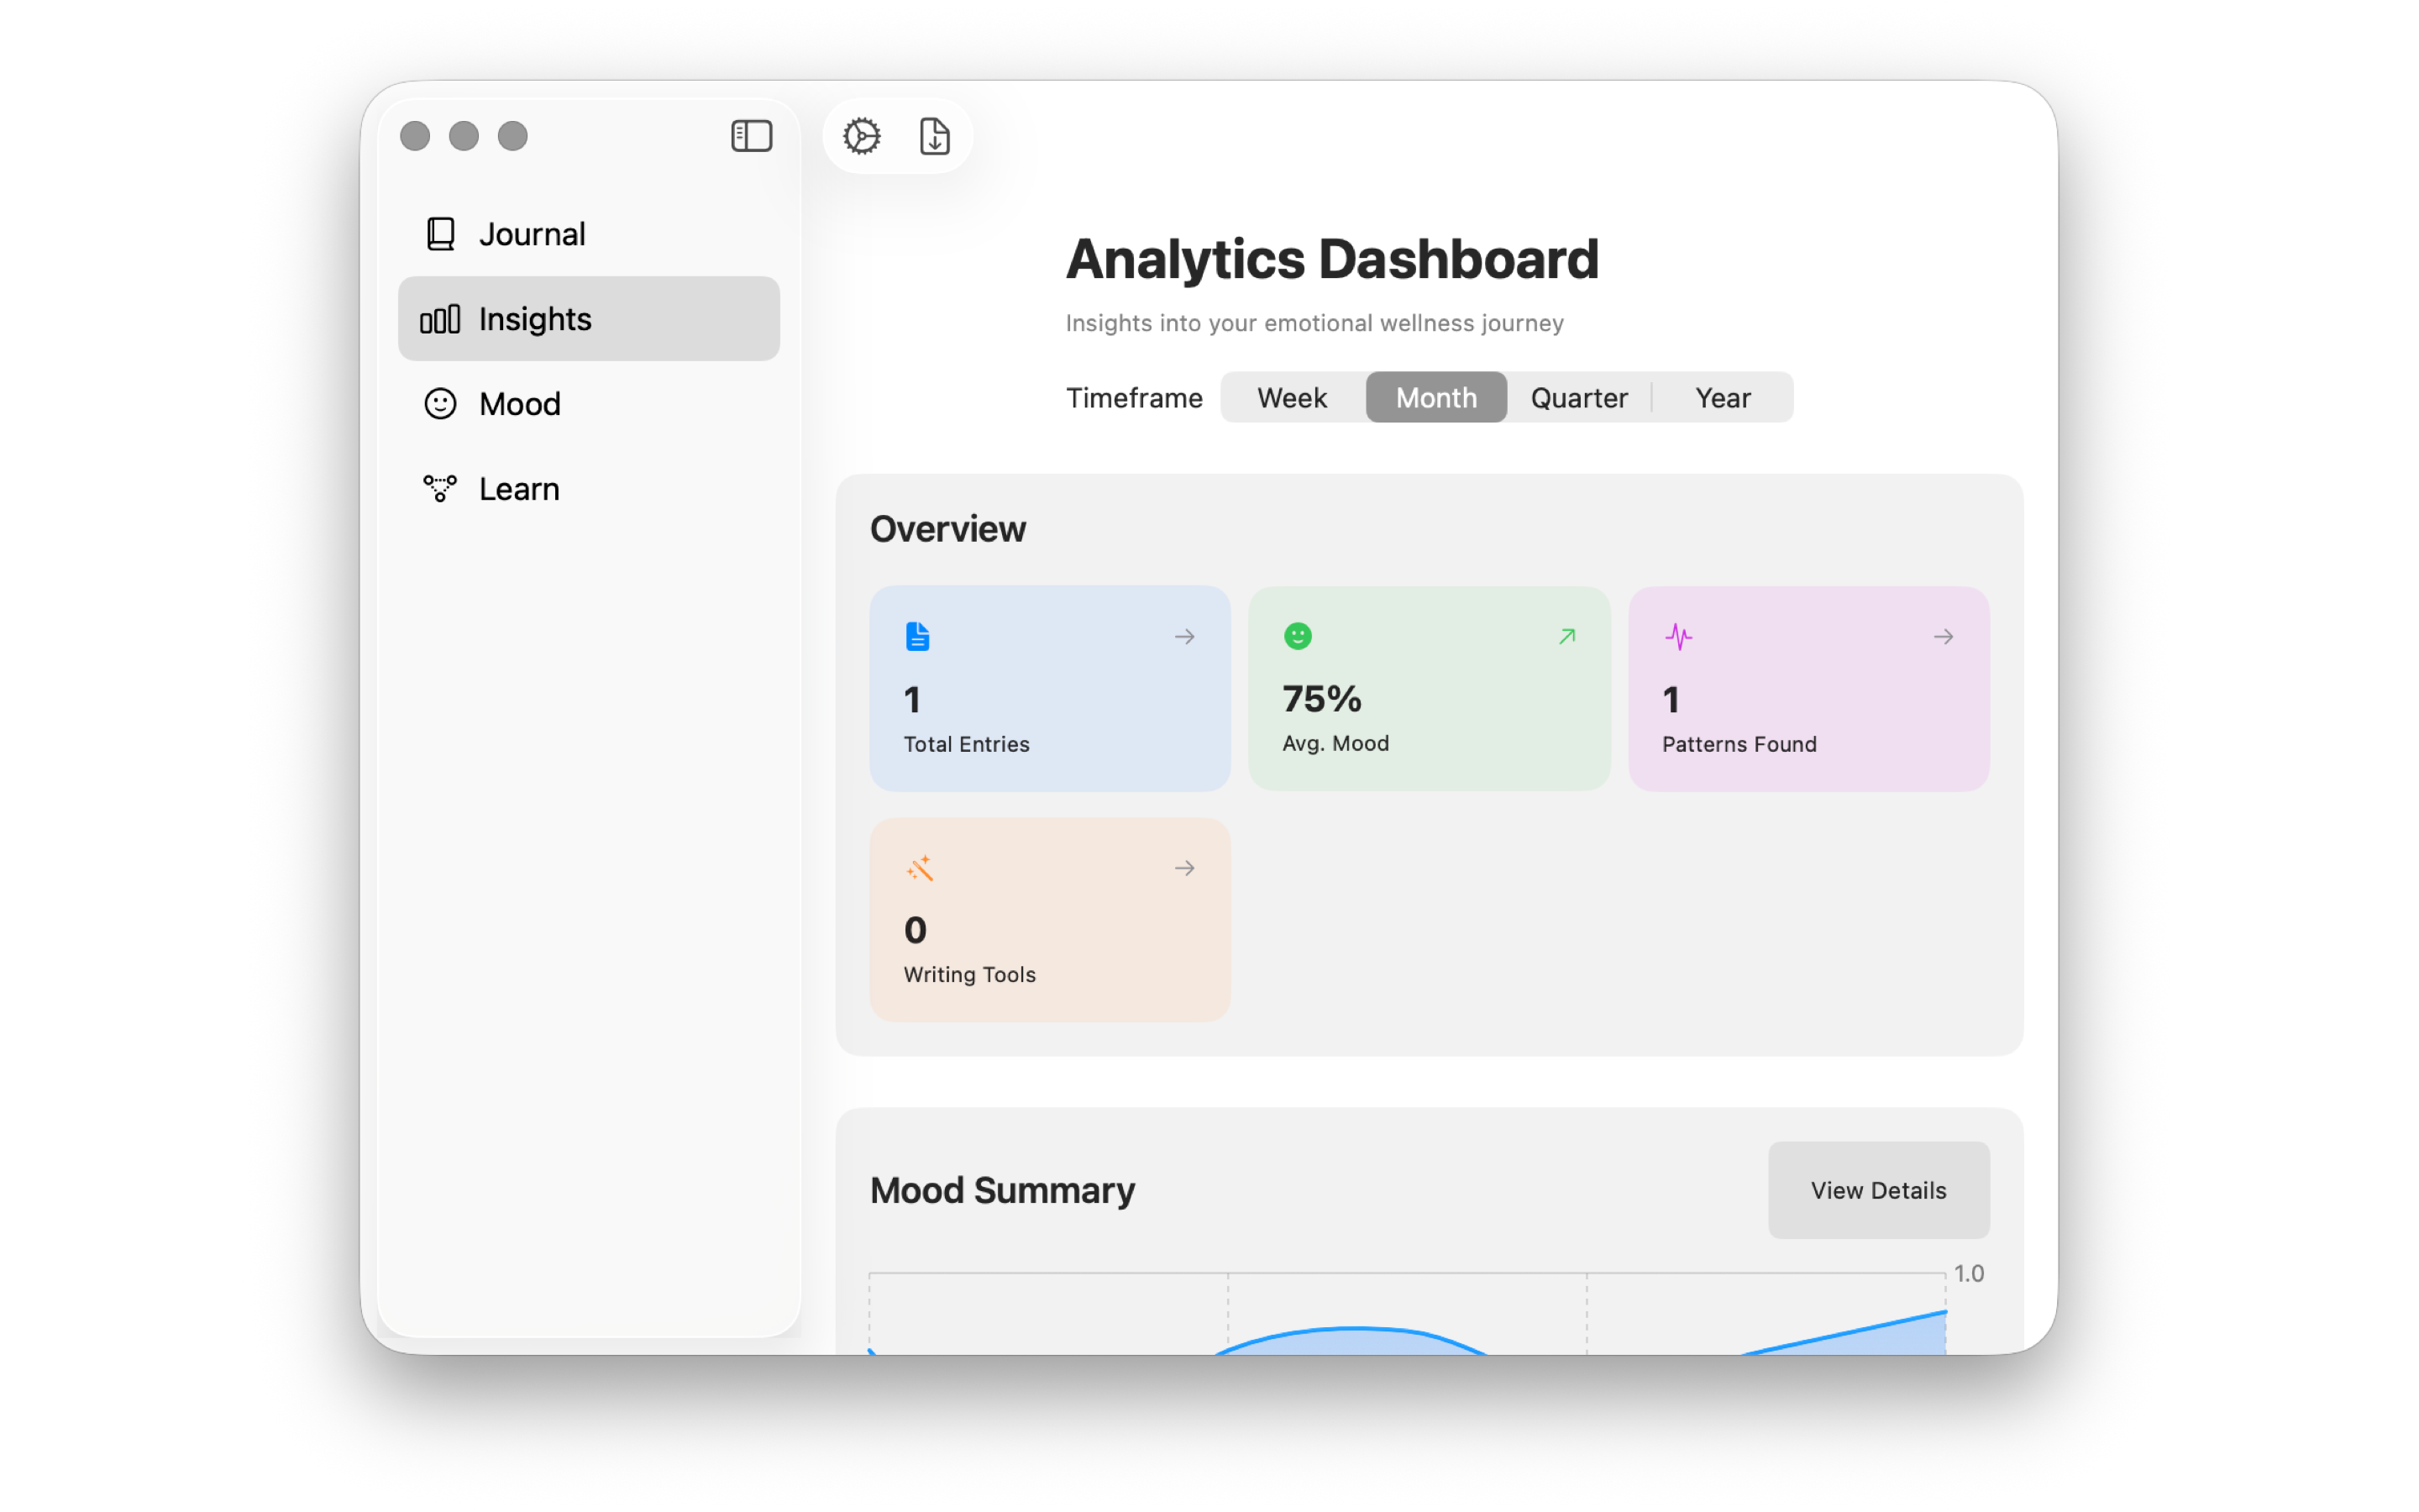Click the green smiley icon on Avg. Mood
This screenshot has width=2419, height=1512.
(1298, 636)
